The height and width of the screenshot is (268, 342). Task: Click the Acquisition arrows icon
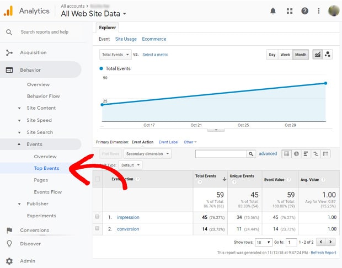(9, 52)
